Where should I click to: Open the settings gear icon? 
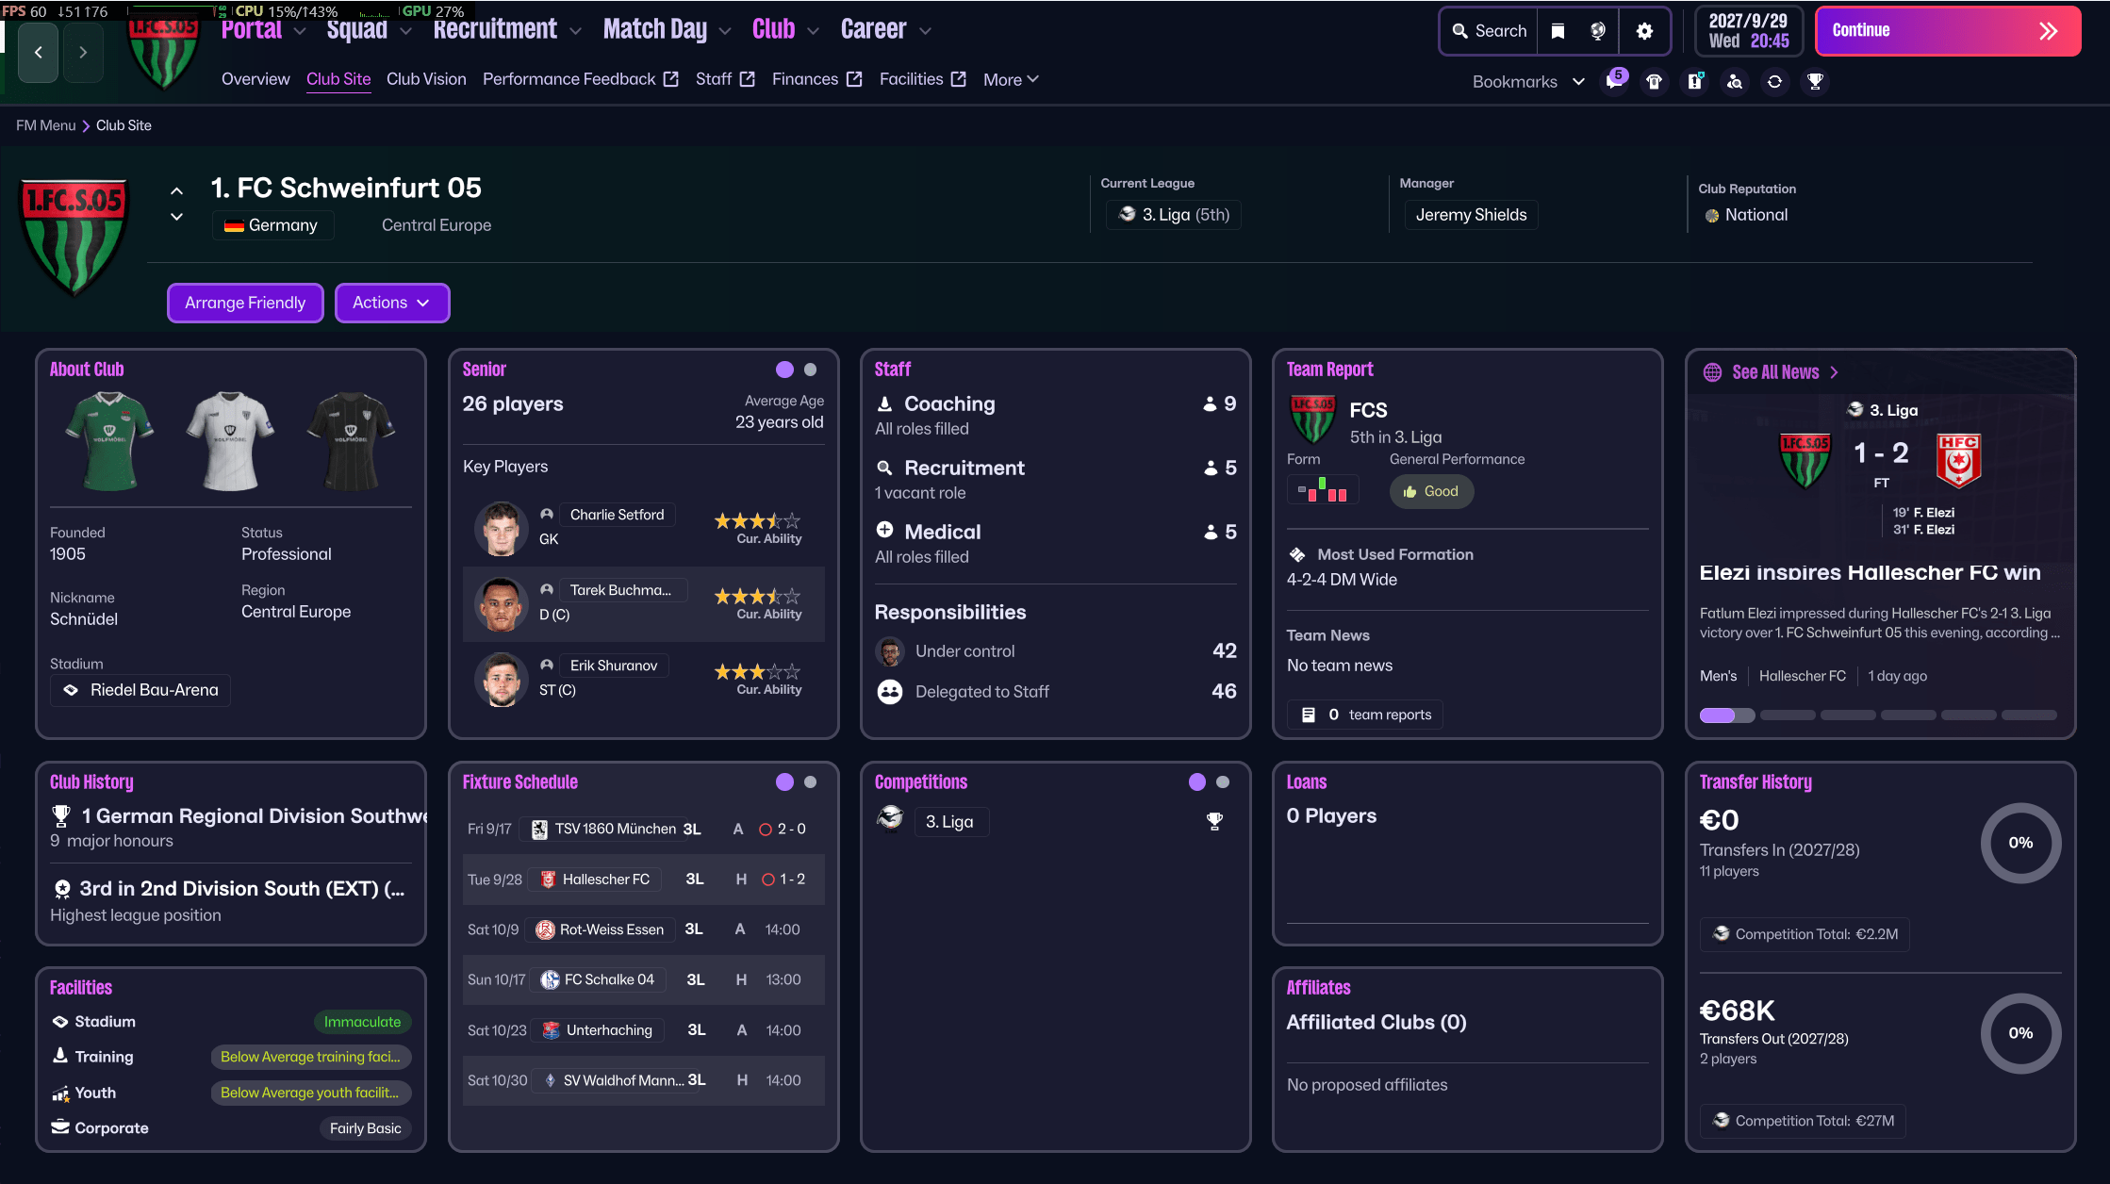pyautogui.click(x=1644, y=31)
